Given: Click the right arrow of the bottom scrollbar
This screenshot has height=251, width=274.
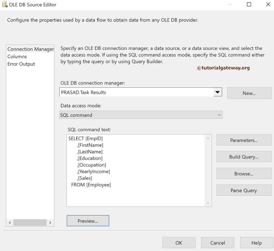Looking at the screenshot, I should [x=50, y=222].
